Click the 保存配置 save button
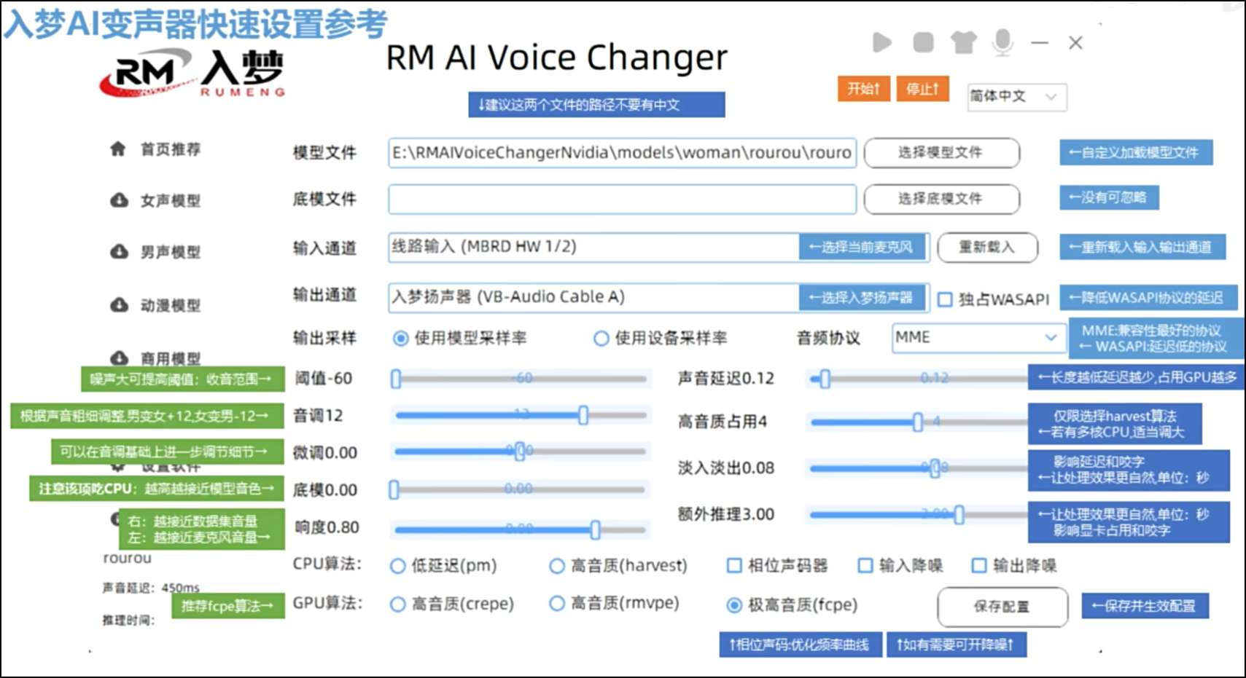The image size is (1246, 678). click(1003, 607)
